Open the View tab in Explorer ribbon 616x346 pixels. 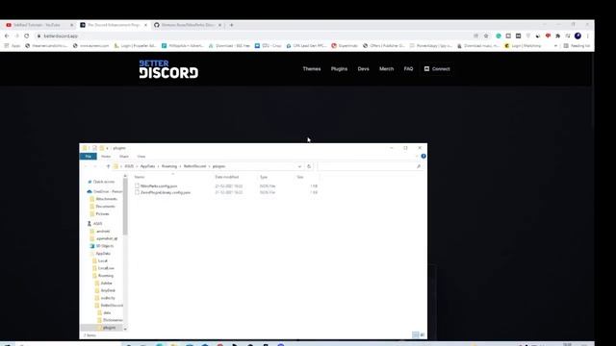point(141,157)
